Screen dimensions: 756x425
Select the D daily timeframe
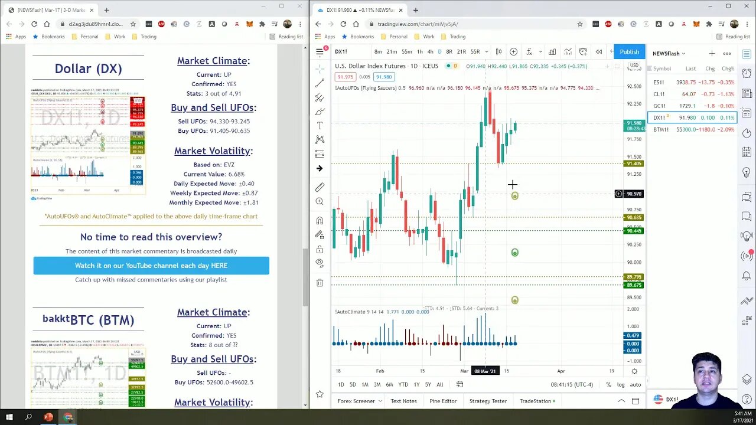[x=439, y=52]
